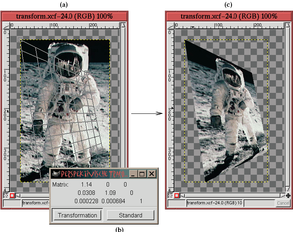Click the Transformation button
Screen dimensions: 293x232
[x=77, y=215]
